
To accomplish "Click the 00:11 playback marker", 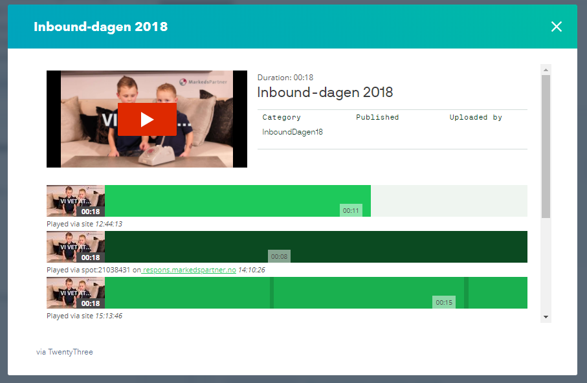I will (351, 210).
